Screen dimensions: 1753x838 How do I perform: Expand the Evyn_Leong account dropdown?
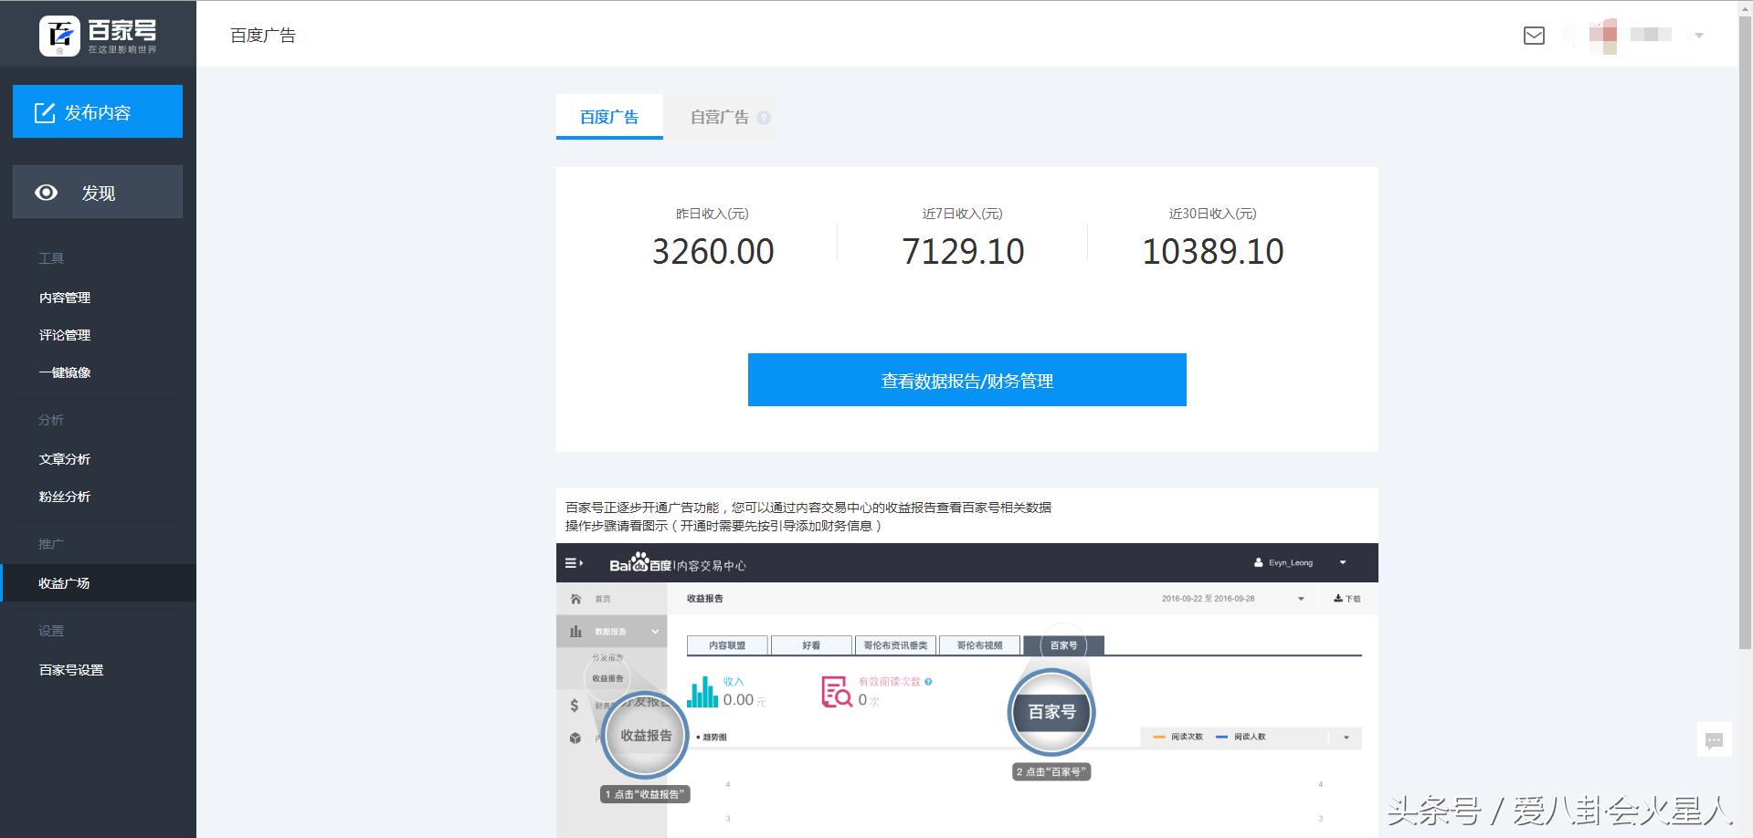1343,563
